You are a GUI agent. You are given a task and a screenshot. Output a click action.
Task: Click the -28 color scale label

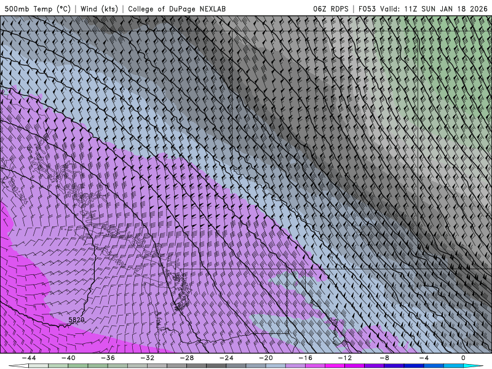click(x=187, y=358)
